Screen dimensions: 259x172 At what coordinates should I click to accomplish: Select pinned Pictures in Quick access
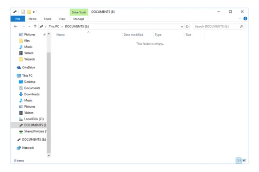(30, 34)
